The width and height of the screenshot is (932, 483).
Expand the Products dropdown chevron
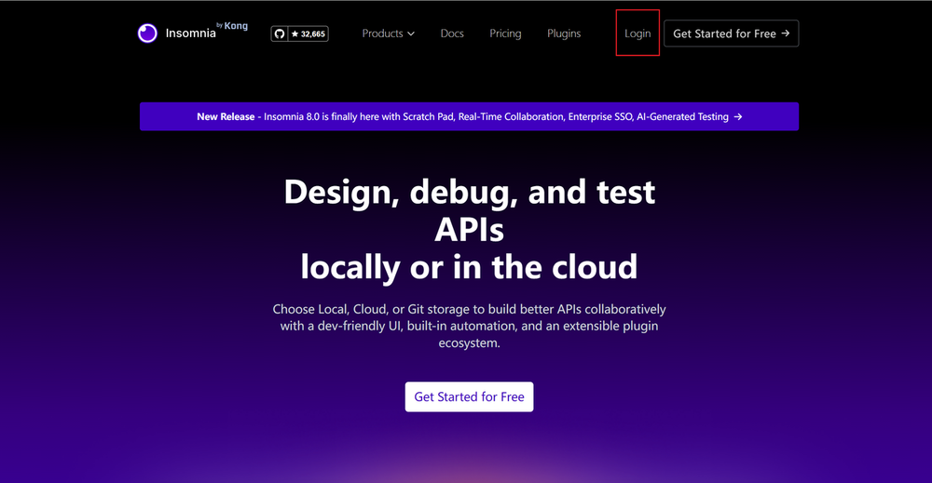coord(411,34)
